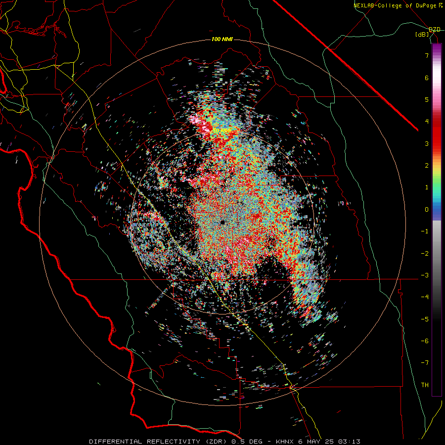Click the positive 1 scale tick label
Screen dimensions: 445x445
click(x=427, y=187)
